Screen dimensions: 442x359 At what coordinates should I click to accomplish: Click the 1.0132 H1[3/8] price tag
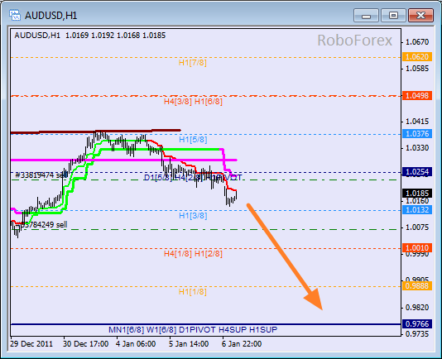pyautogui.click(x=417, y=209)
